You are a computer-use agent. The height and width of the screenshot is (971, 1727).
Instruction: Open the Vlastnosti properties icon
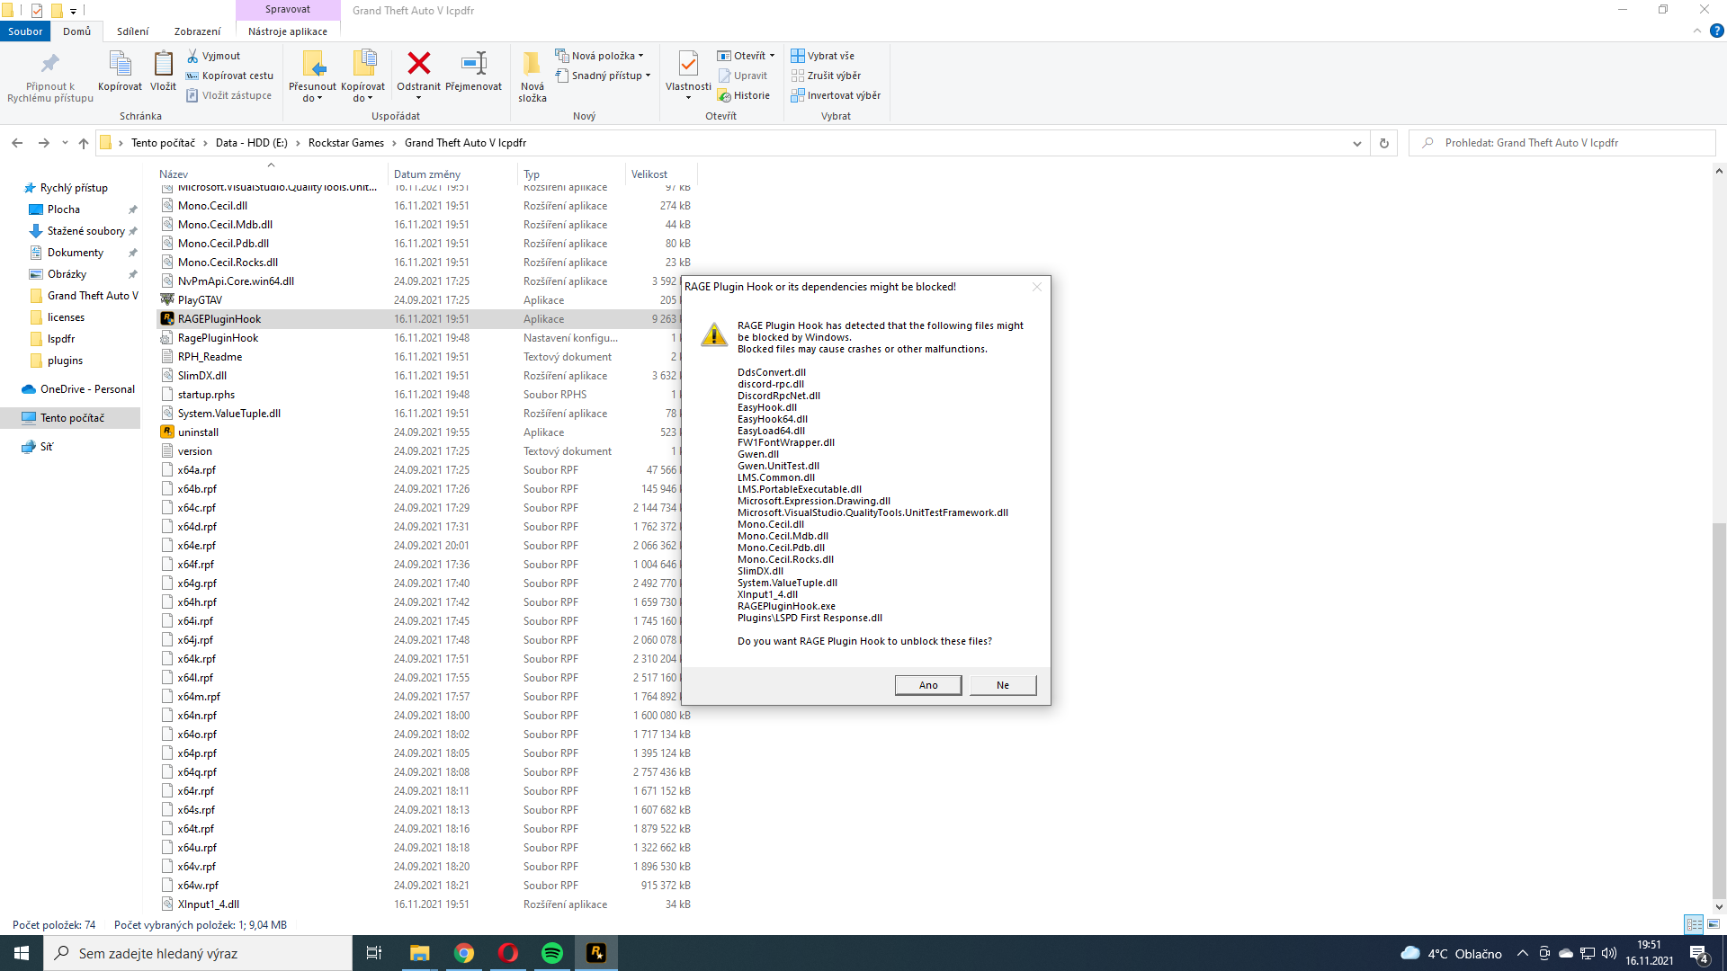click(688, 65)
